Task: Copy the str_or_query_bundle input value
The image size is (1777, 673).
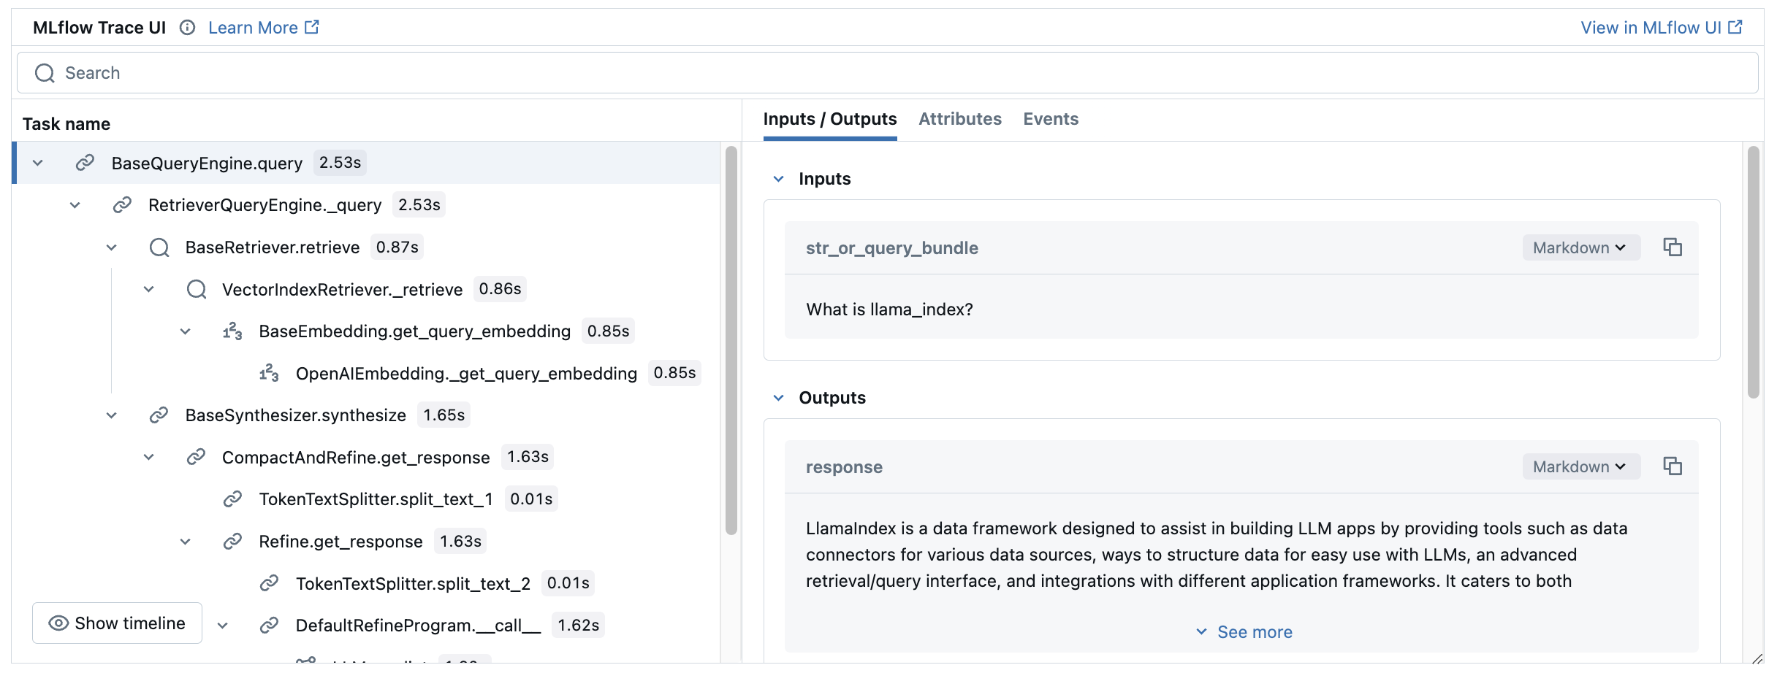Action: pyautogui.click(x=1672, y=247)
